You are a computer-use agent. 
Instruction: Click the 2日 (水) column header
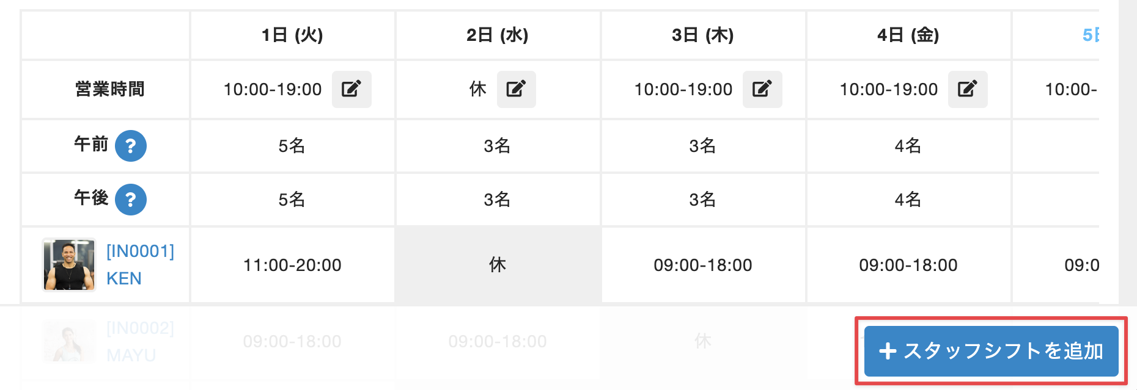tap(498, 35)
